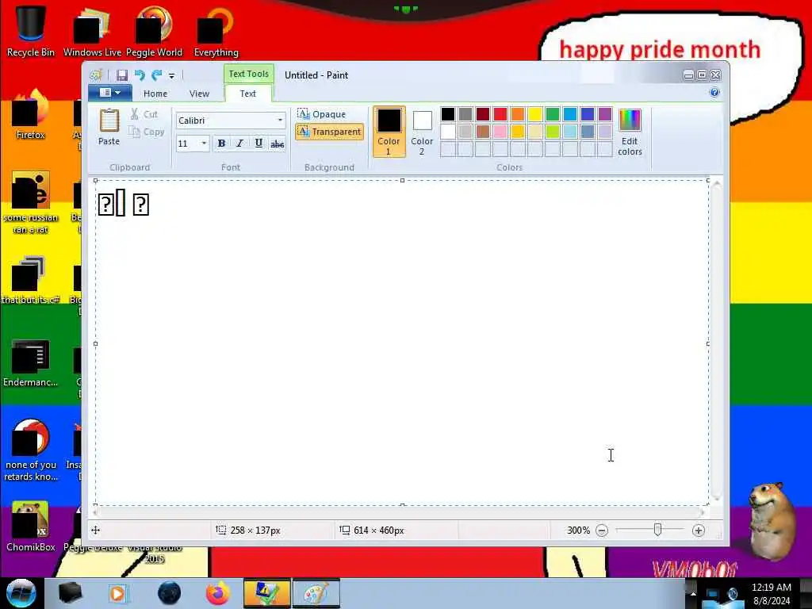Open Paint Help question mark icon
The width and height of the screenshot is (812, 609).
pyautogui.click(x=714, y=92)
